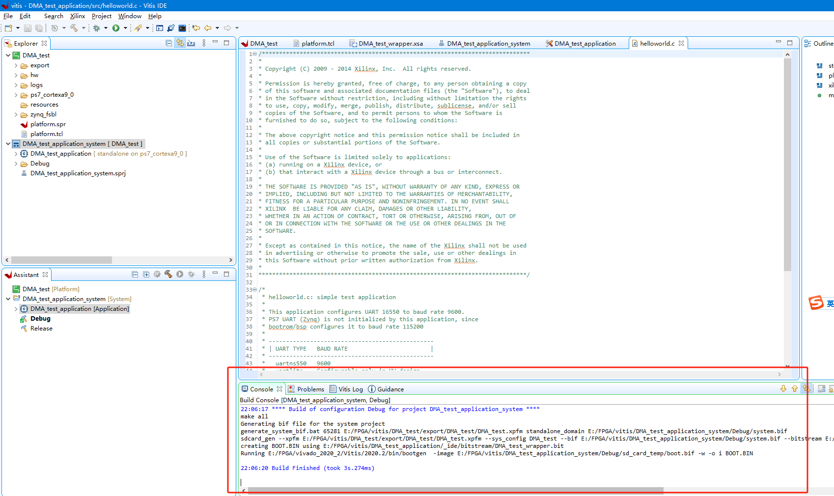Viewport: 834px width, 496px height.
Task: Close the helloworld.c editor tab
Action: click(681, 43)
